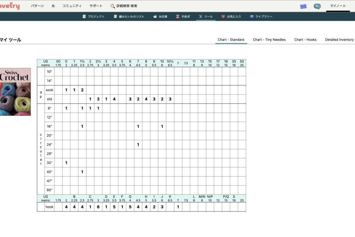Open the サポート menu
The height and width of the screenshot is (237, 355).
[96, 6]
